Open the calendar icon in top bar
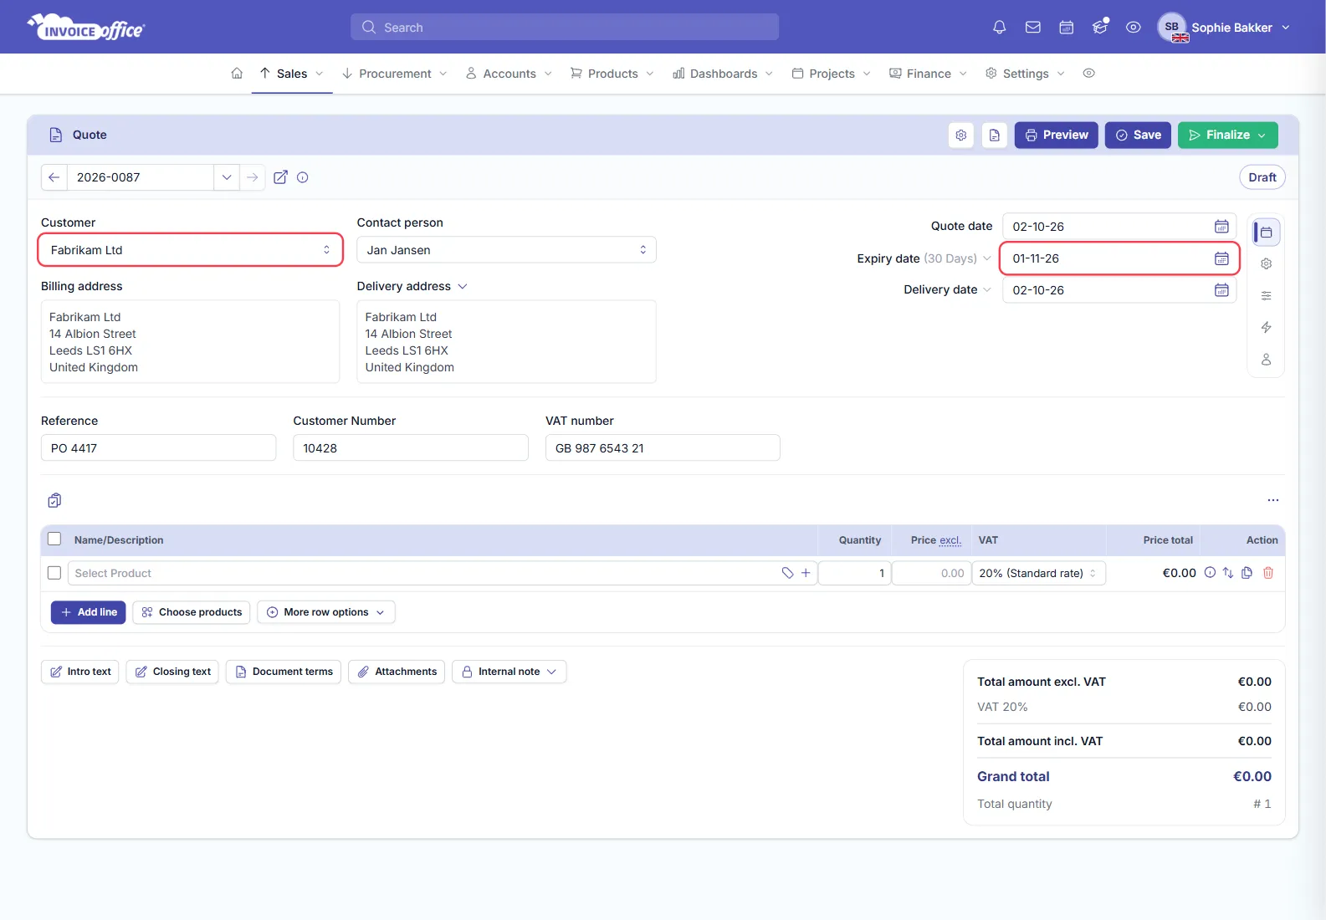 point(1066,28)
